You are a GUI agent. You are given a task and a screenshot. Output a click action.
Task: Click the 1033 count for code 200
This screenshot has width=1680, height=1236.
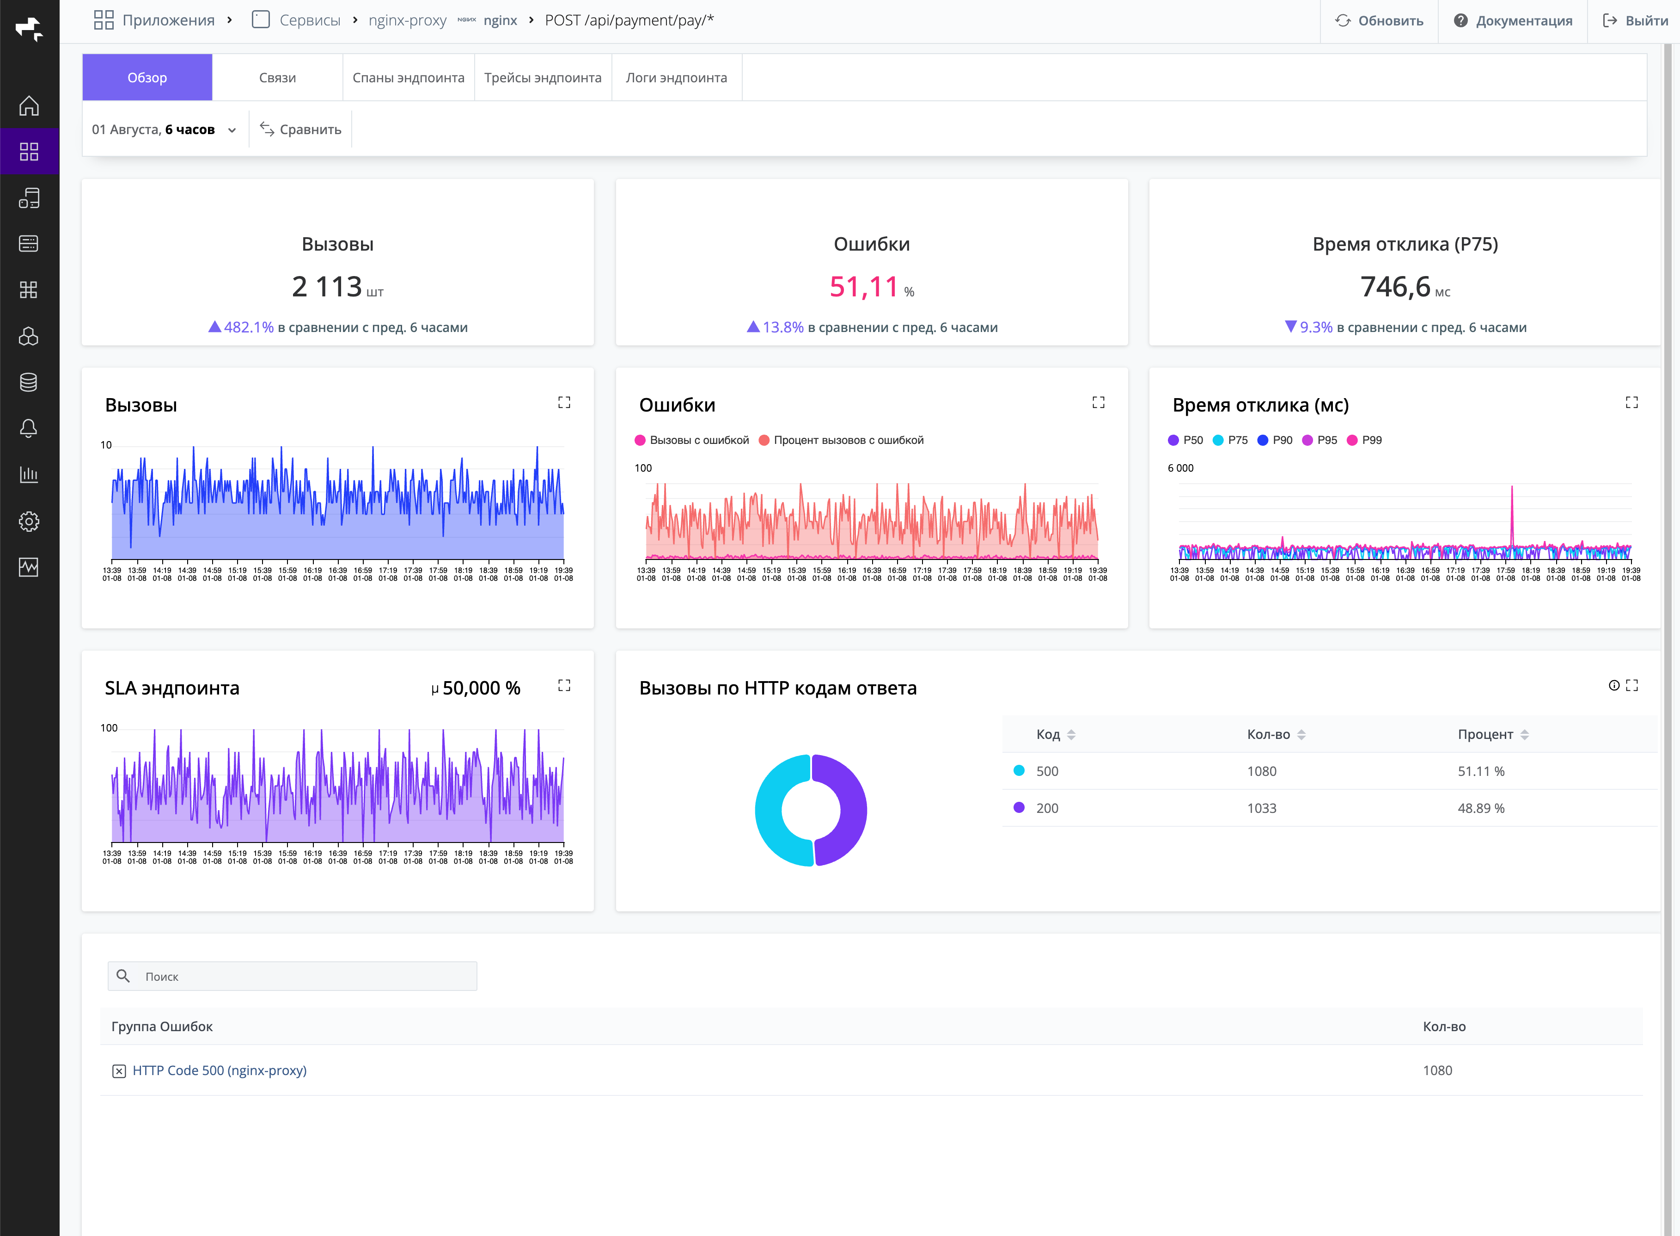(1262, 808)
